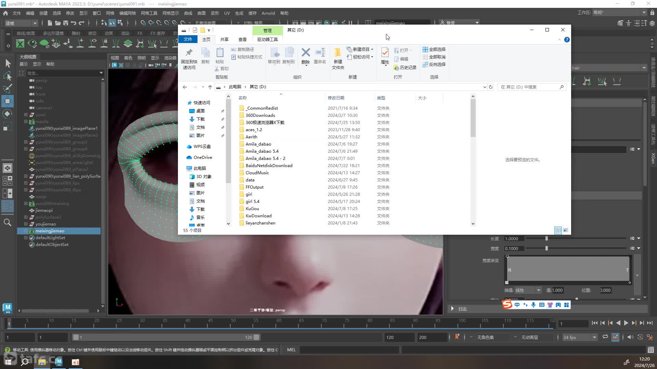
Task: Click the red Delete icon in ribbon
Action: tap(306, 52)
